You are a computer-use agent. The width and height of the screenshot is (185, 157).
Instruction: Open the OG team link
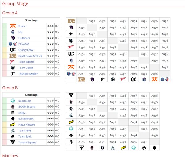pyautogui.click(x=20, y=32)
